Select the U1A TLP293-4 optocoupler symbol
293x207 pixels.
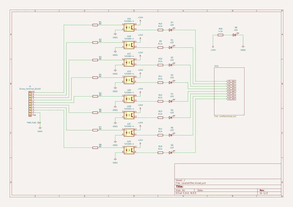pyautogui.click(x=129, y=28)
